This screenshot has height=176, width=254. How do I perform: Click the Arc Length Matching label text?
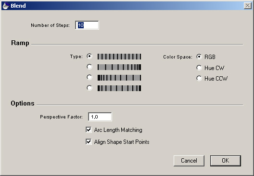[118, 130]
